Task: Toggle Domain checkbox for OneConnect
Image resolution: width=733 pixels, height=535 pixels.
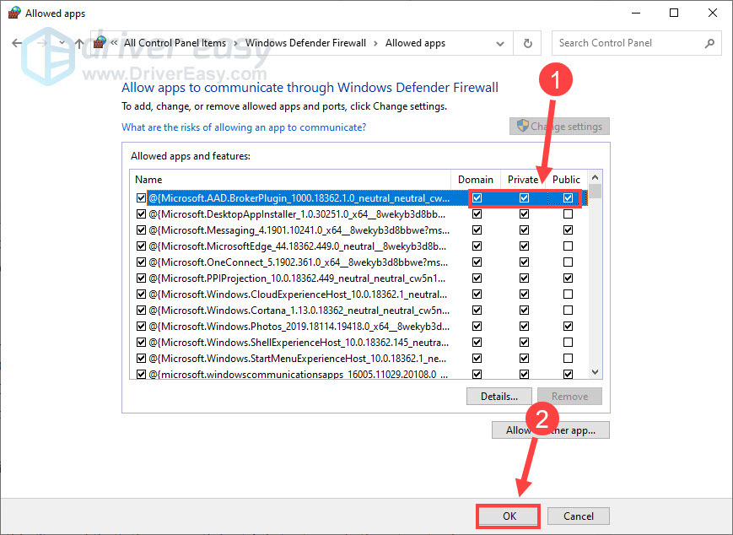Action: [x=477, y=262]
